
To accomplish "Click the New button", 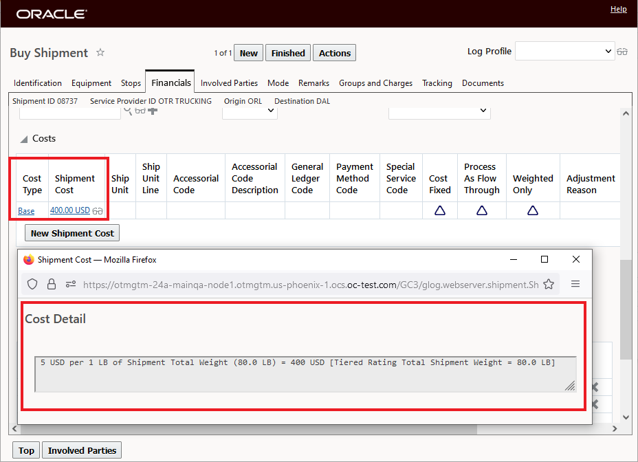I will (x=249, y=53).
